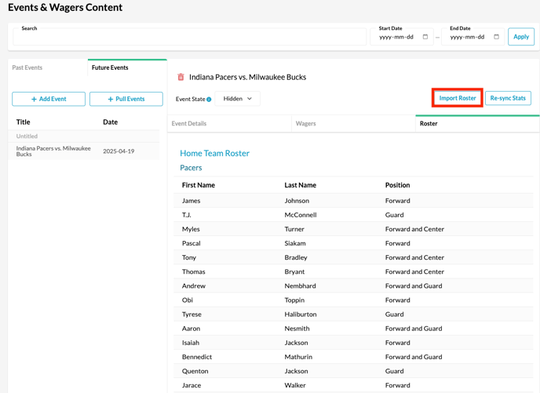Click last name Siakam

(295, 243)
